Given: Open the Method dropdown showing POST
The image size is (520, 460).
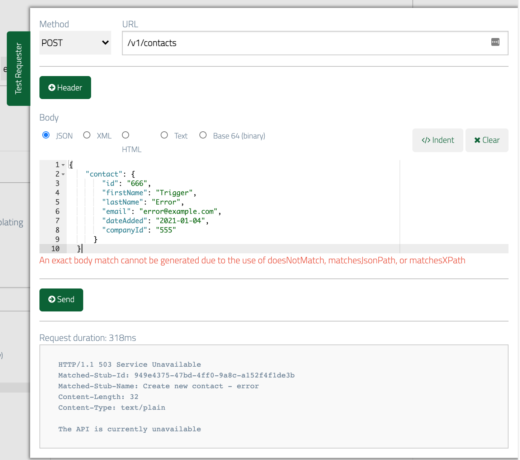Looking at the screenshot, I should 75,43.
